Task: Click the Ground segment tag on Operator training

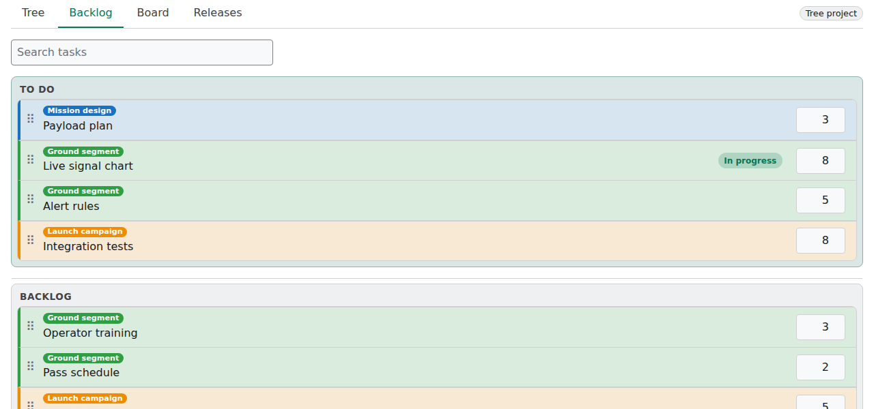Action: pos(83,318)
